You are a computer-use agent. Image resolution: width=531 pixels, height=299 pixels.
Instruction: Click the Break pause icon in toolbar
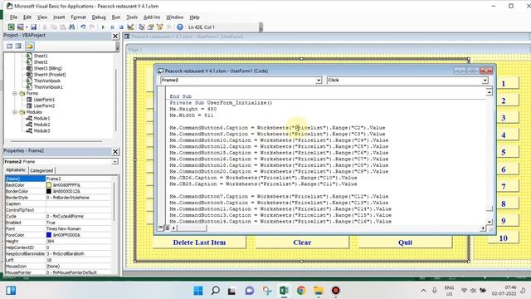click(x=112, y=27)
